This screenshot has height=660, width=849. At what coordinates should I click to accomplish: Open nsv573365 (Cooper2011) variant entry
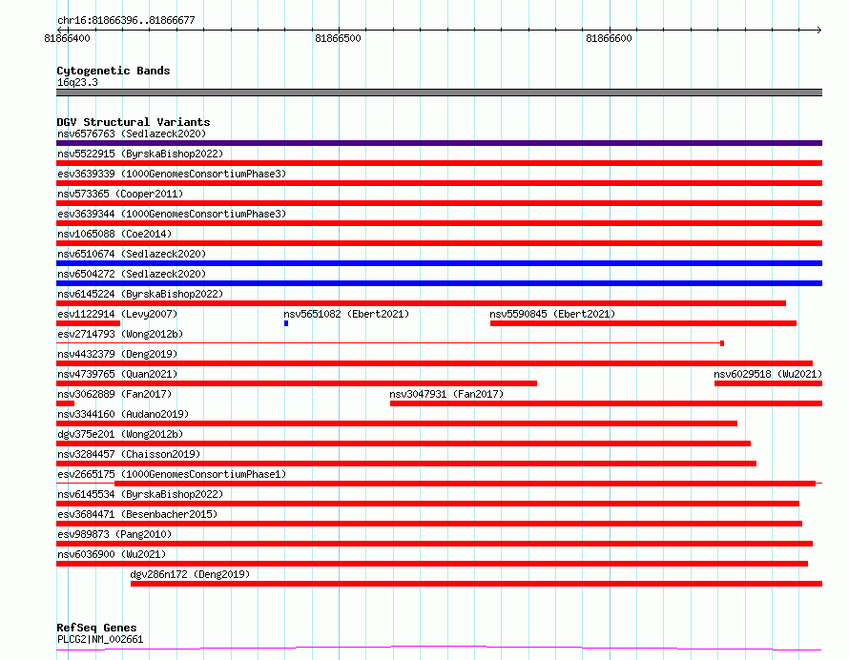[x=120, y=194]
